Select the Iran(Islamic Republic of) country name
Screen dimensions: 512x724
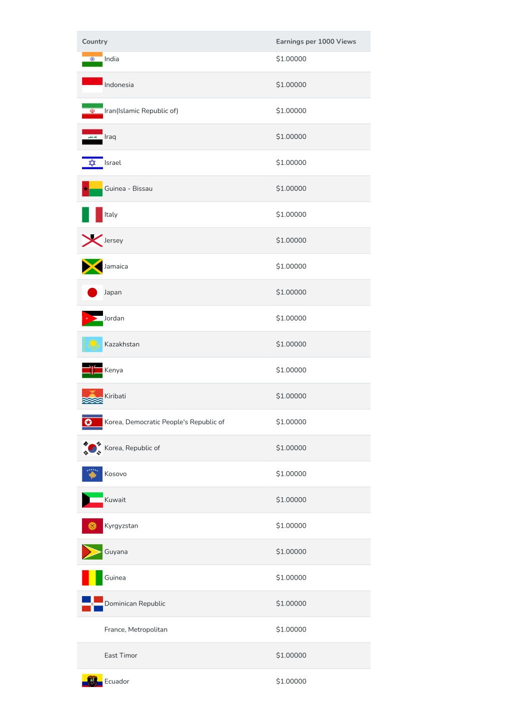(x=141, y=111)
